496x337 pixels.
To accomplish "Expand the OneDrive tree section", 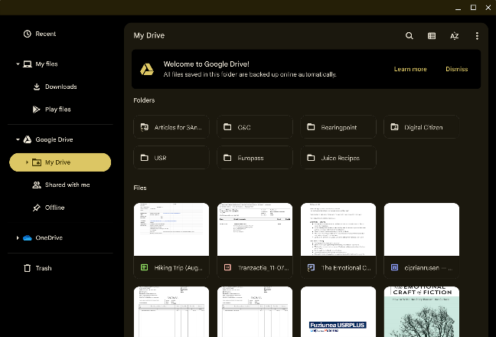I will (18, 238).
